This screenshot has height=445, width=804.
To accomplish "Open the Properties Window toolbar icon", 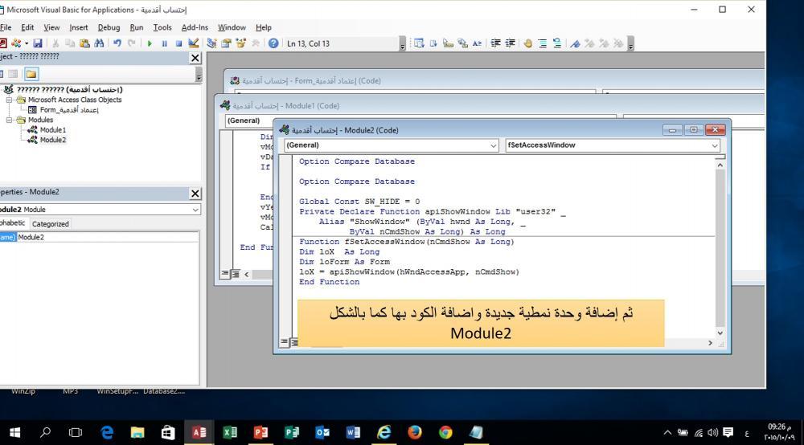I will [x=226, y=43].
